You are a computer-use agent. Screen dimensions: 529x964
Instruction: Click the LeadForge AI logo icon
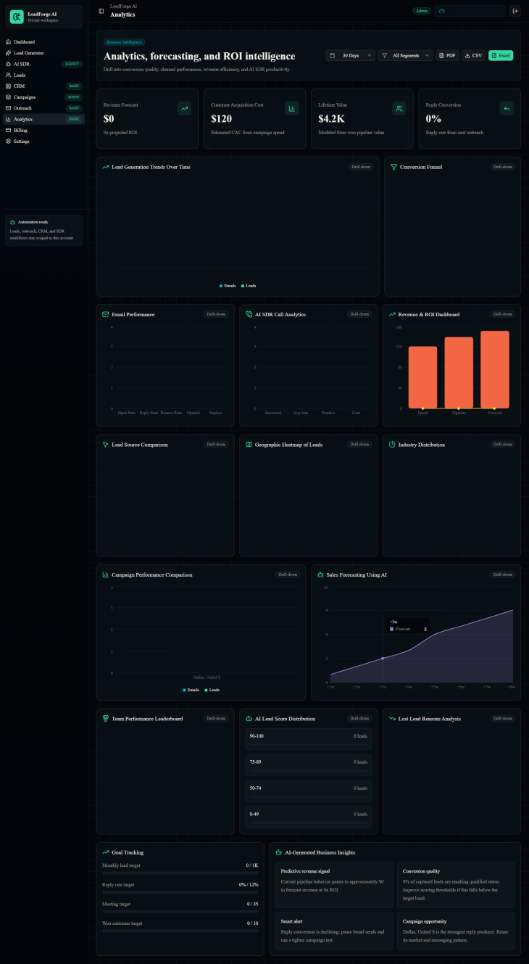[17, 17]
